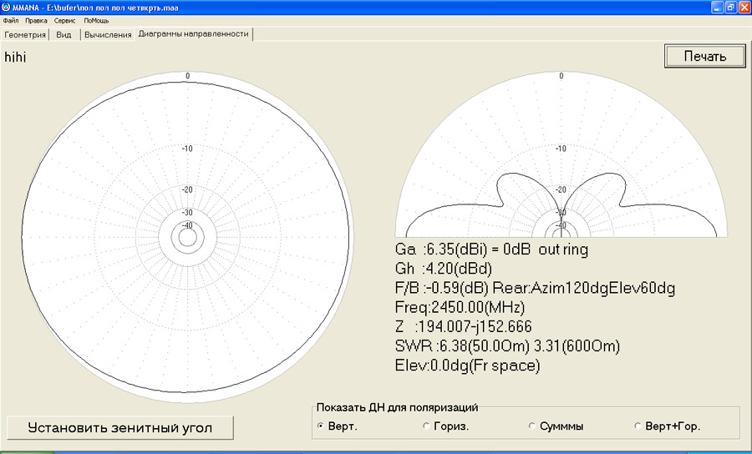The image size is (752, 454).
Task: Switch to the Вычисления tab
Action: click(108, 34)
